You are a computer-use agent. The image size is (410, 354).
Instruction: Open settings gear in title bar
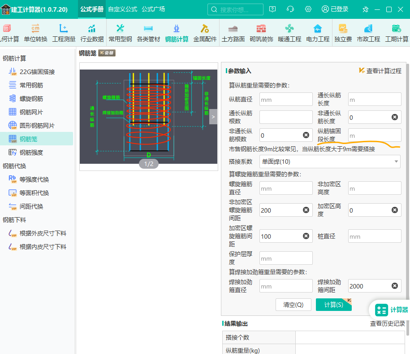tap(308, 9)
